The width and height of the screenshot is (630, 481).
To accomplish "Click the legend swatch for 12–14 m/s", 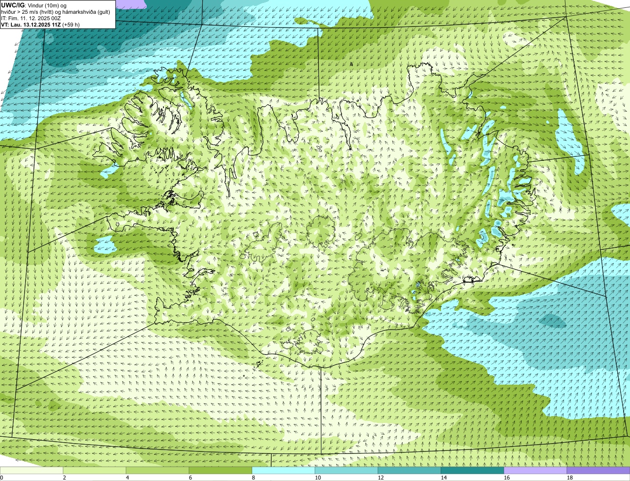I will click(x=409, y=471).
